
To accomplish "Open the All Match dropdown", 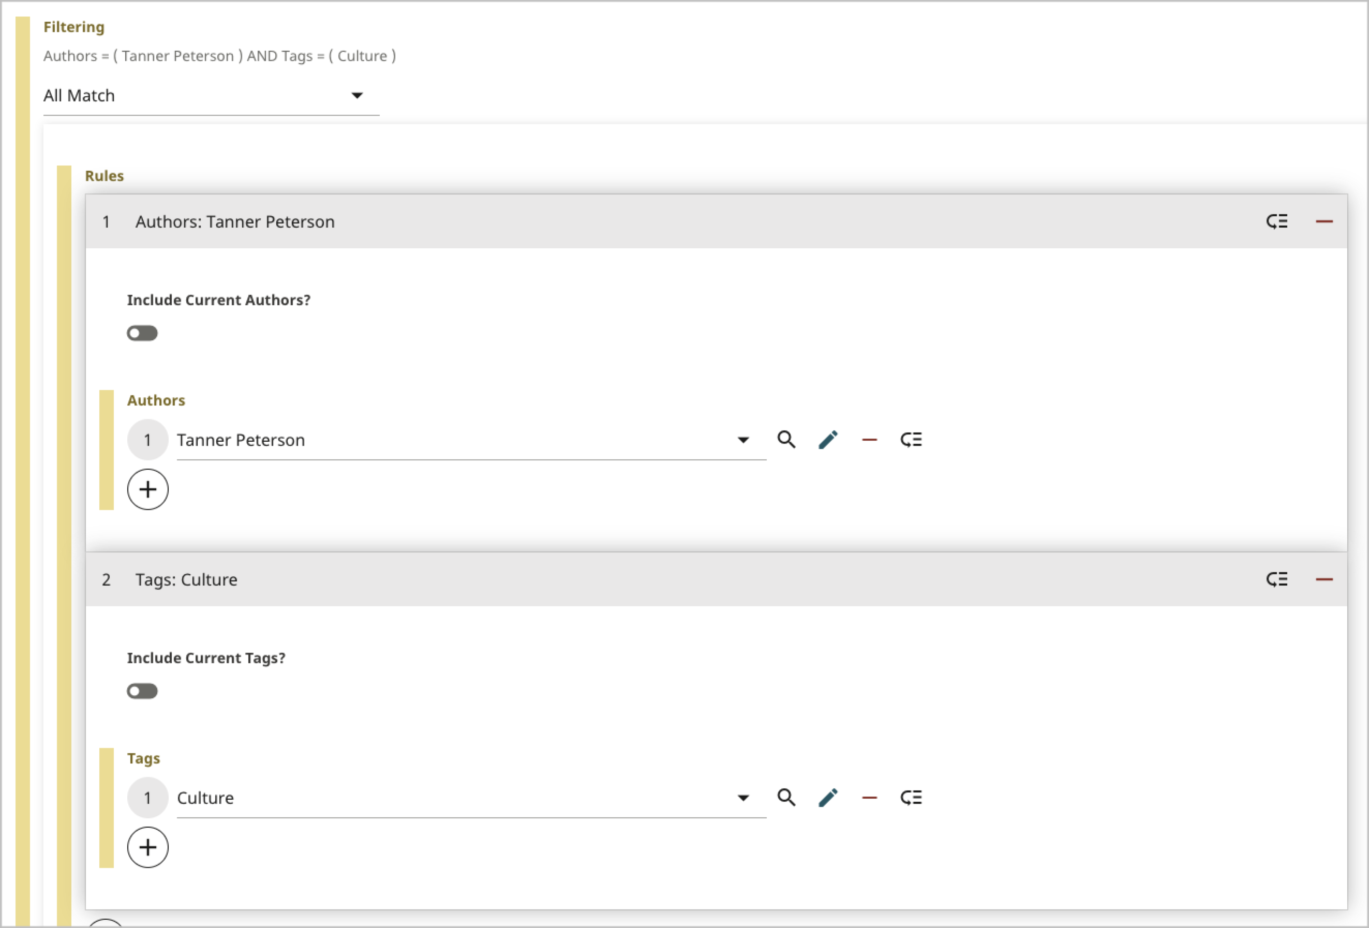I will coord(211,95).
